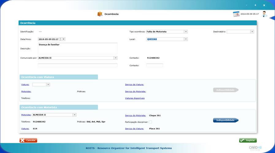The height and width of the screenshot is (153, 275).
Task: Open the Data/Hora calendar dropdown arrow
Action: click(64, 39)
